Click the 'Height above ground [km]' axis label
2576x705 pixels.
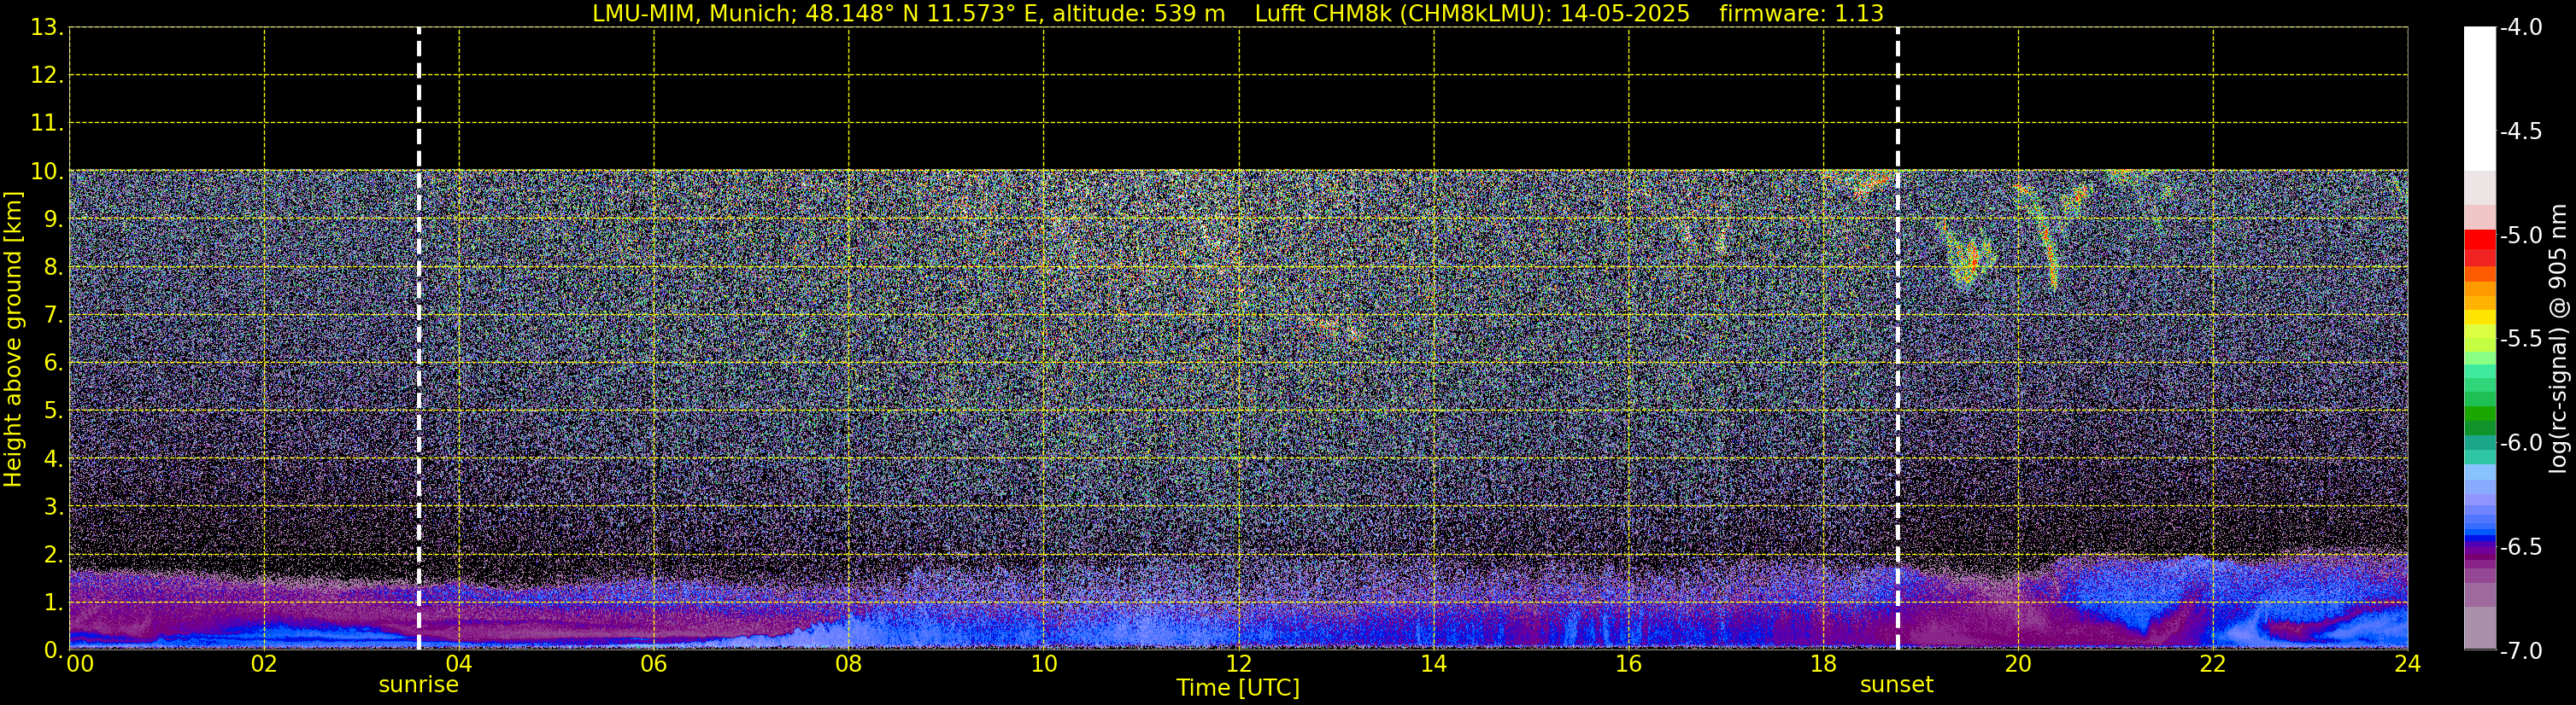(13, 339)
